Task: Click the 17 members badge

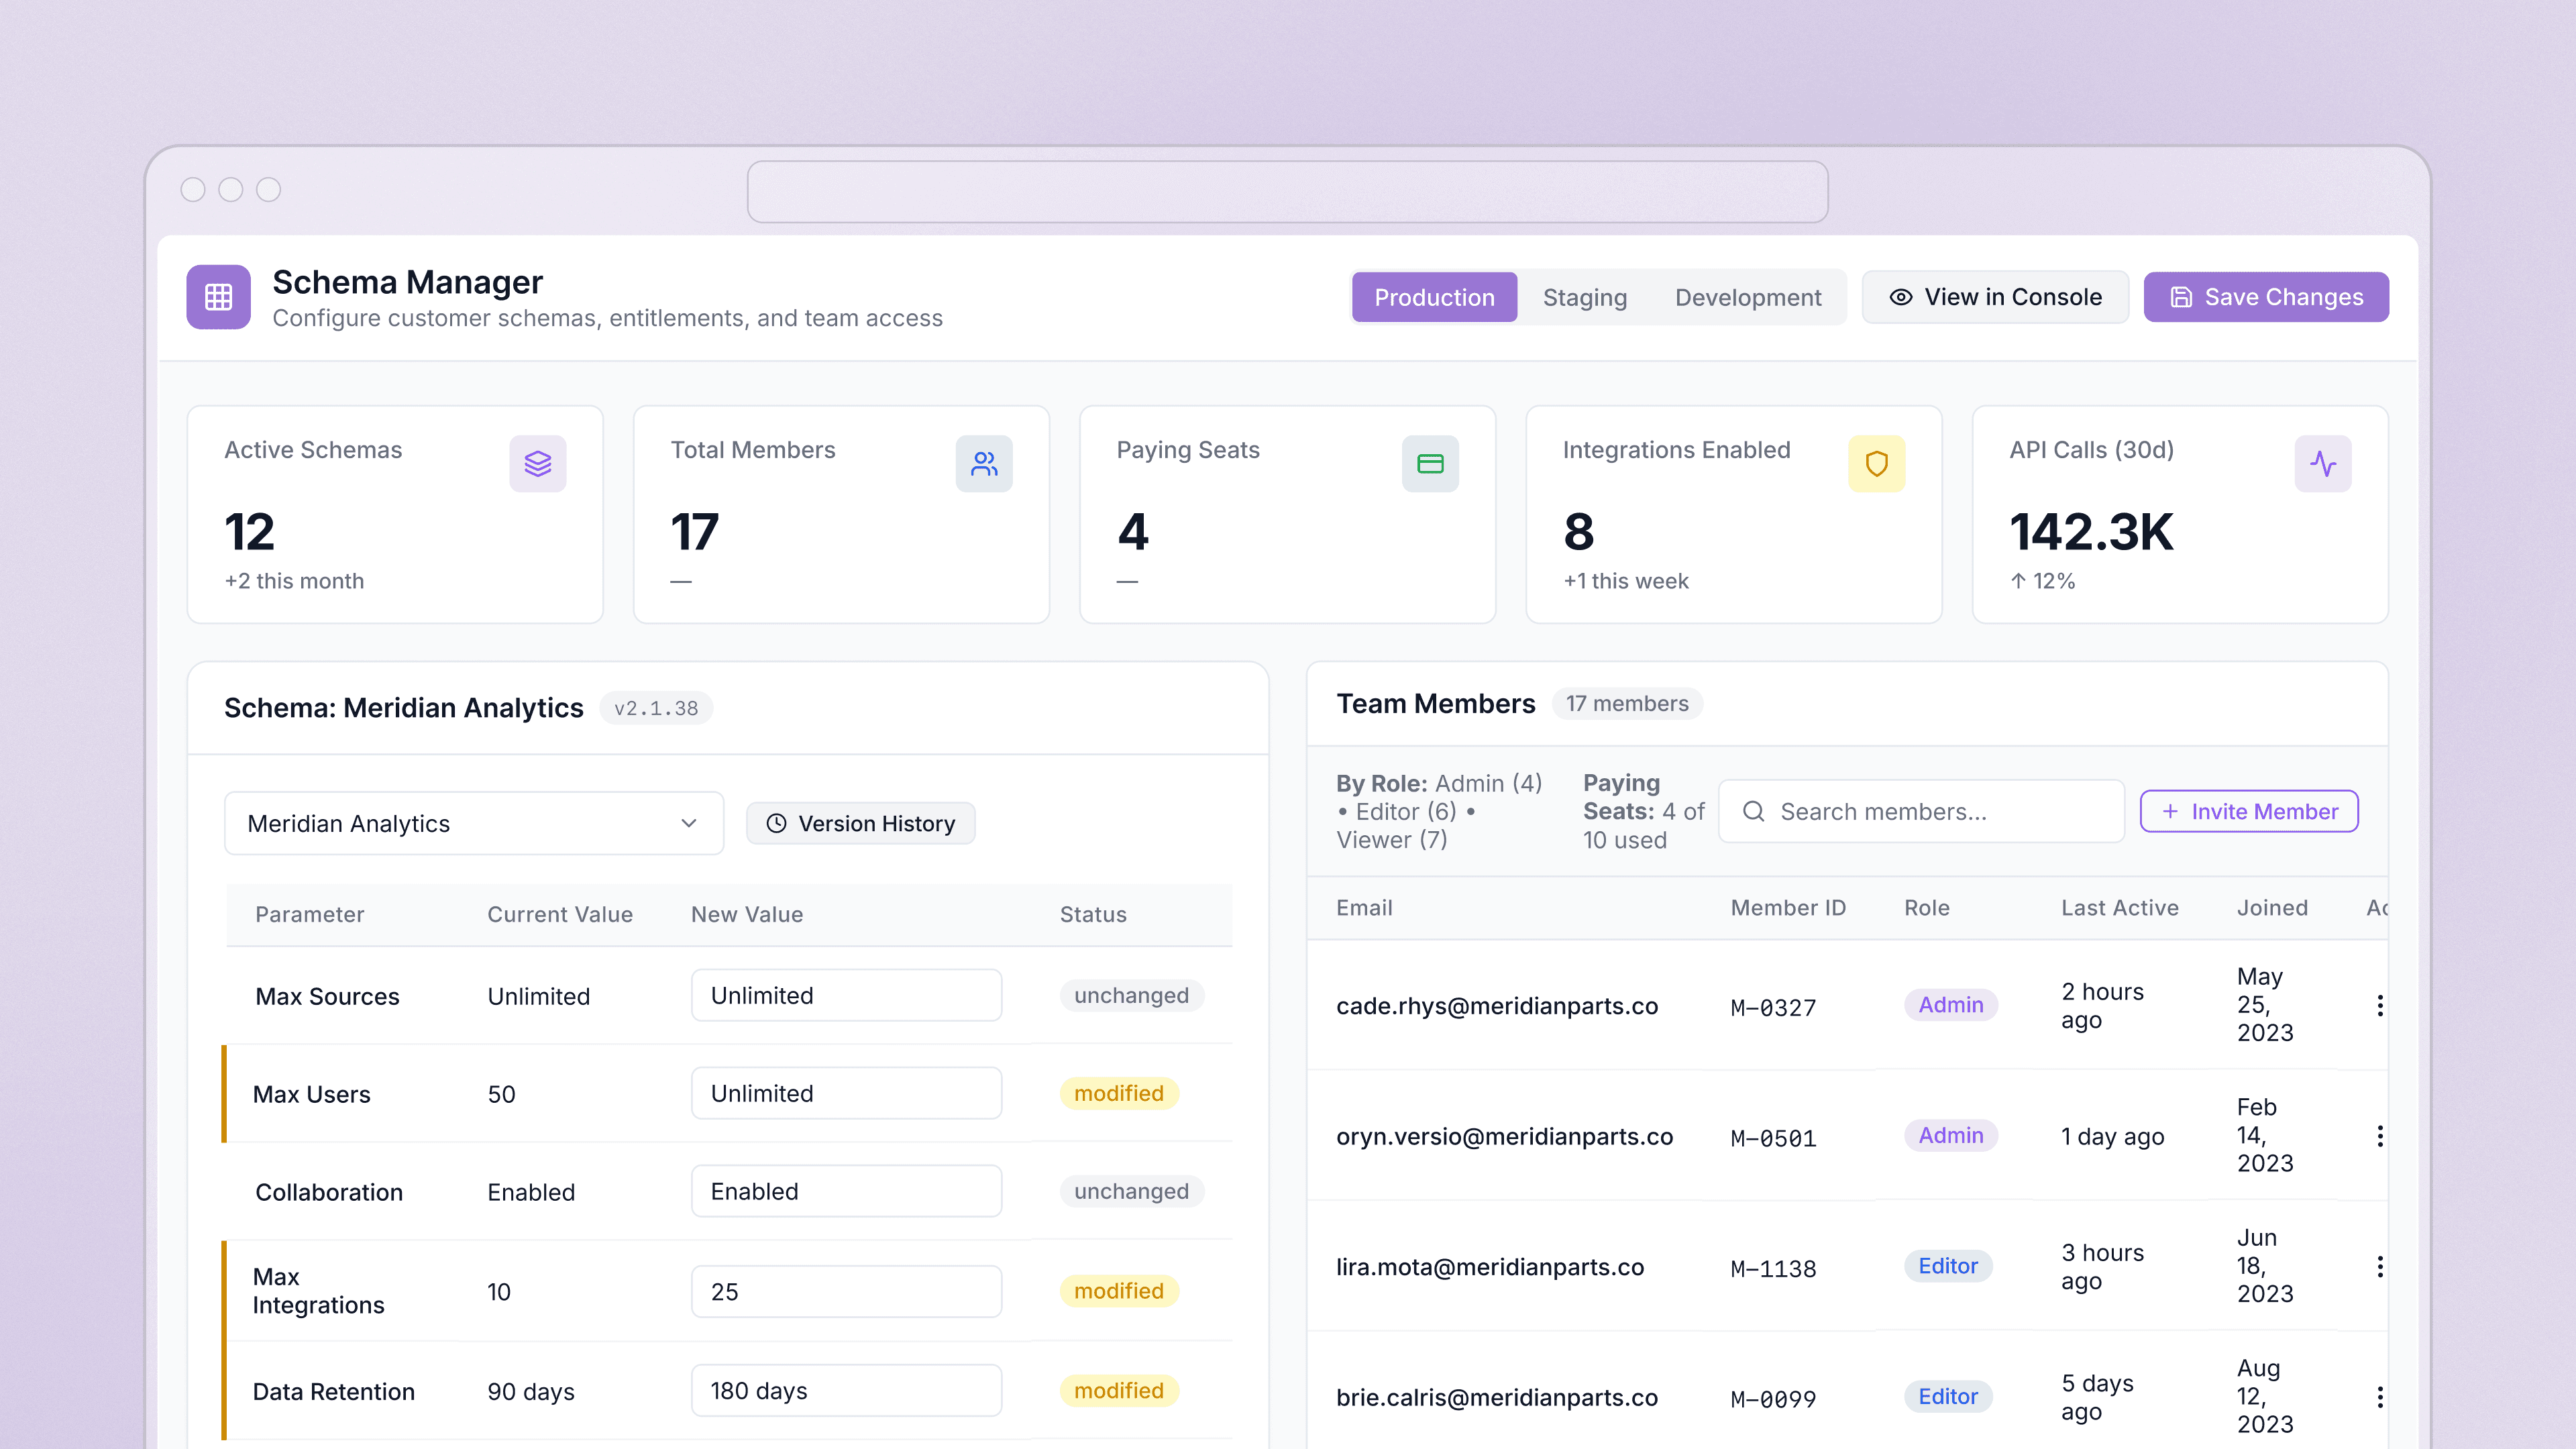Action: [1627, 703]
